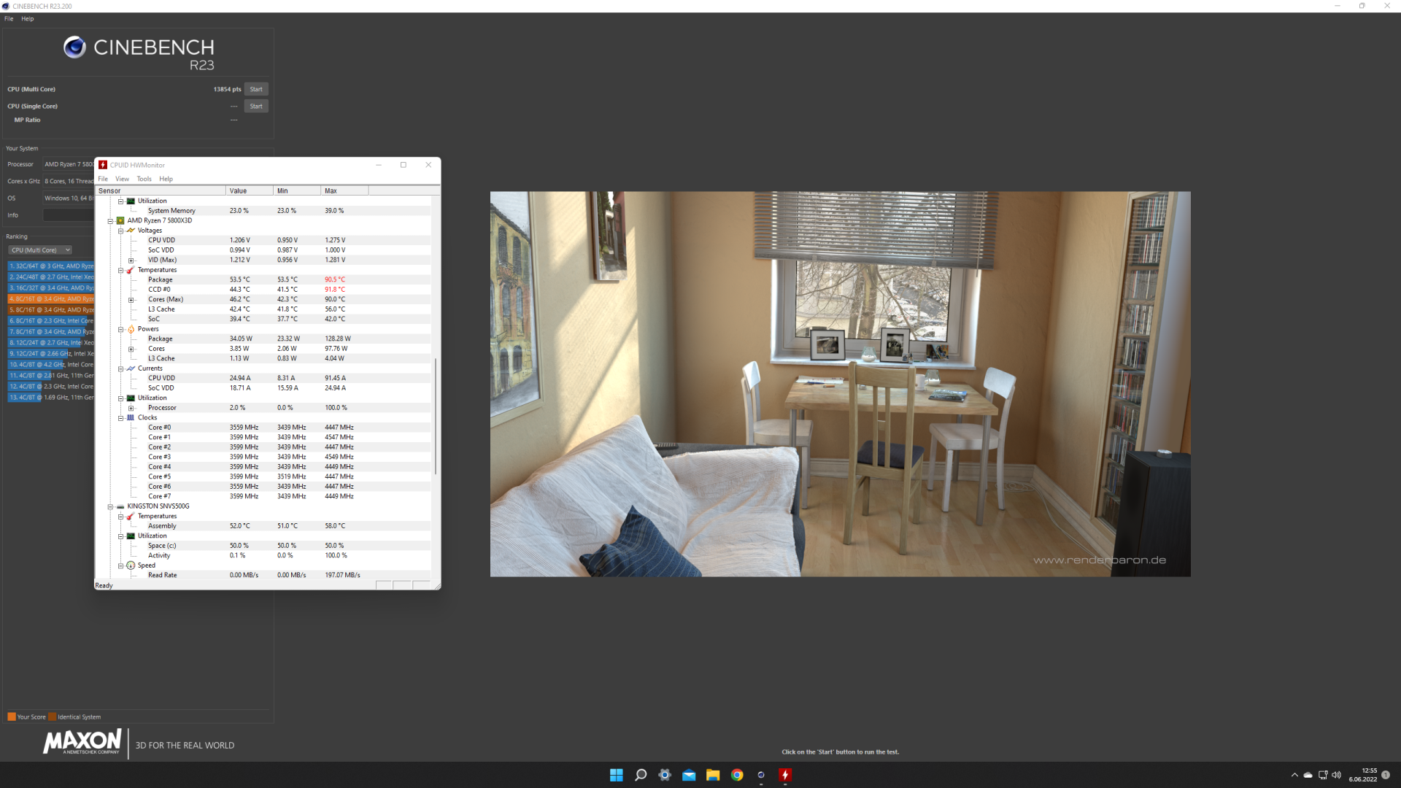
Task: Click the Speed gauge icon under KINGSTON
Action: point(131,565)
